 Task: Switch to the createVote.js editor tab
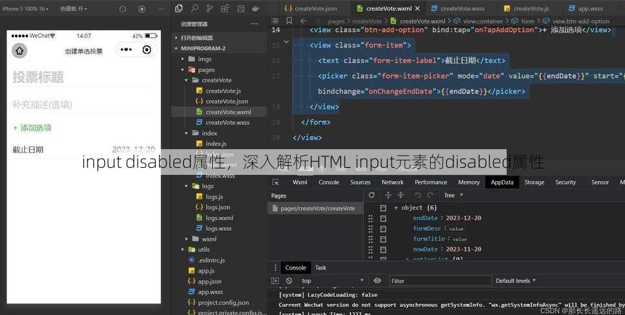coord(527,8)
